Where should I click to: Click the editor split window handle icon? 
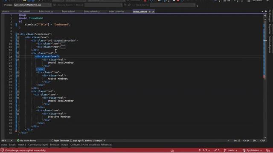tap(265, 16)
